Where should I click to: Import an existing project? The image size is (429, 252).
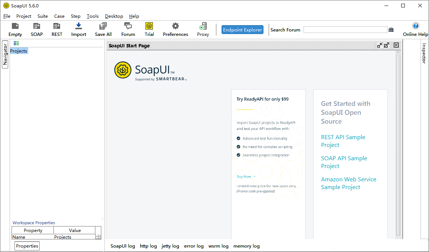pos(79,30)
